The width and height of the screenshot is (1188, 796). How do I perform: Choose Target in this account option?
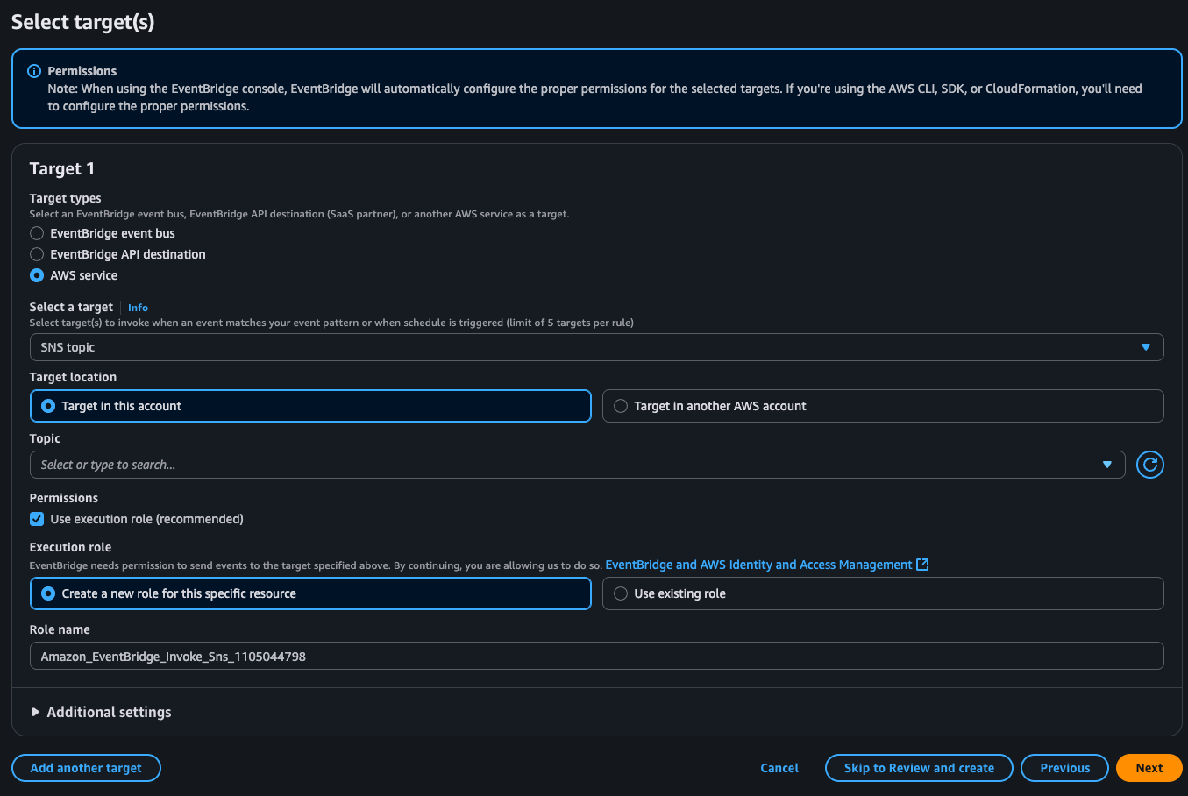[49, 406]
